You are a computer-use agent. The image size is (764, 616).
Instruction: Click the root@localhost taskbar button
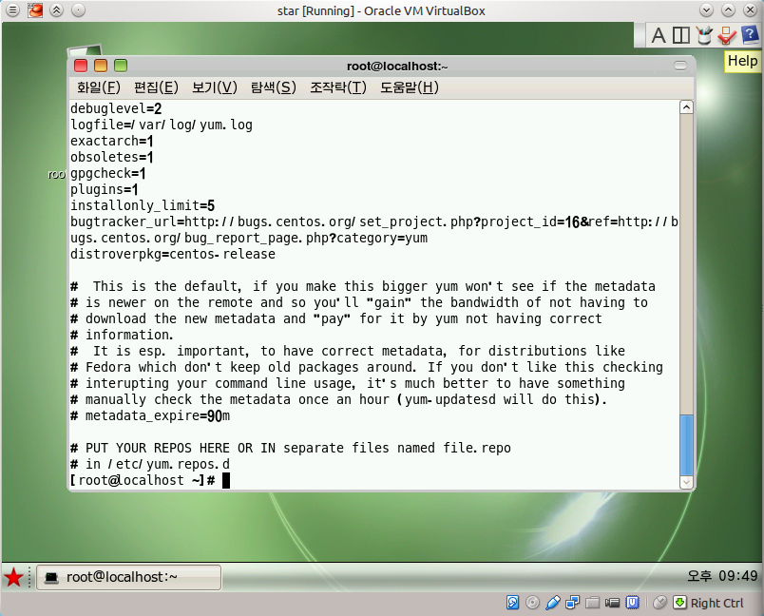click(129, 578)
